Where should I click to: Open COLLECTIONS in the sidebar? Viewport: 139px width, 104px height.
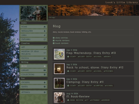pyautogui.click(x=33, y=74)
